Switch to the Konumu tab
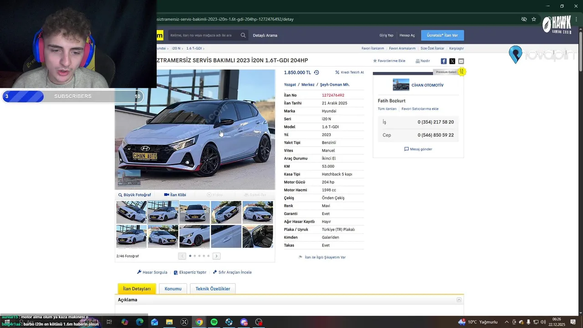The image size is (583, 328). [173, 289]
